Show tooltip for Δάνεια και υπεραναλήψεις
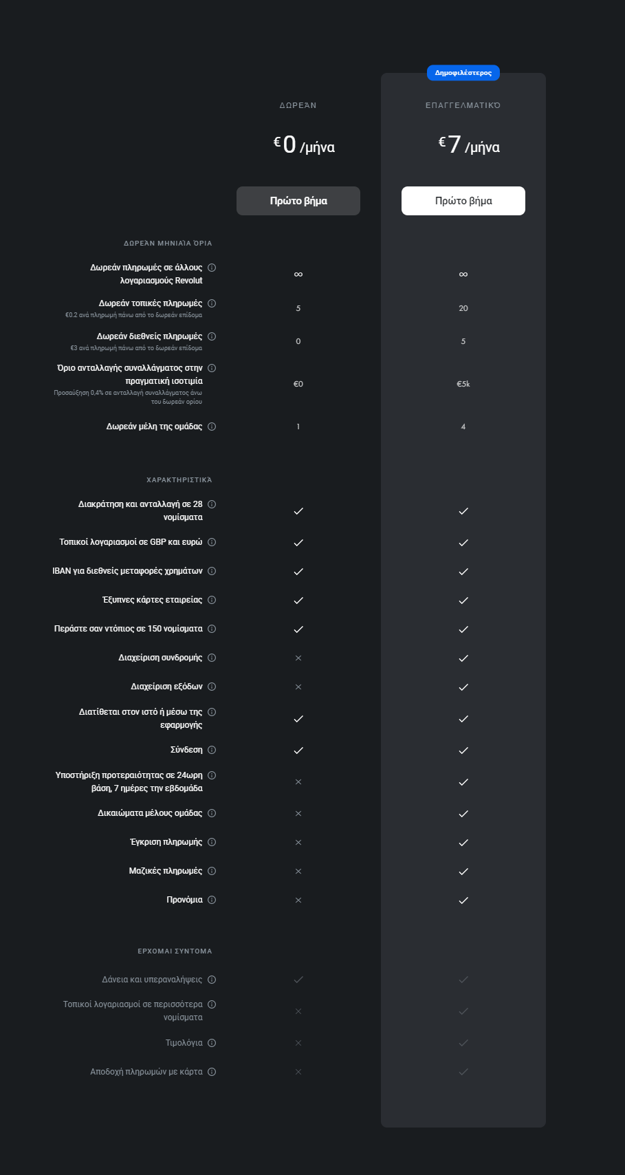625x1175 pixels. point(212,979)
